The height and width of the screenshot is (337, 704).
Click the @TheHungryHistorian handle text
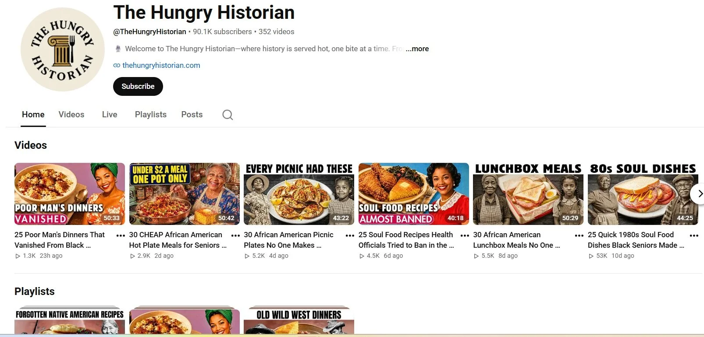[x=149, y=32]
